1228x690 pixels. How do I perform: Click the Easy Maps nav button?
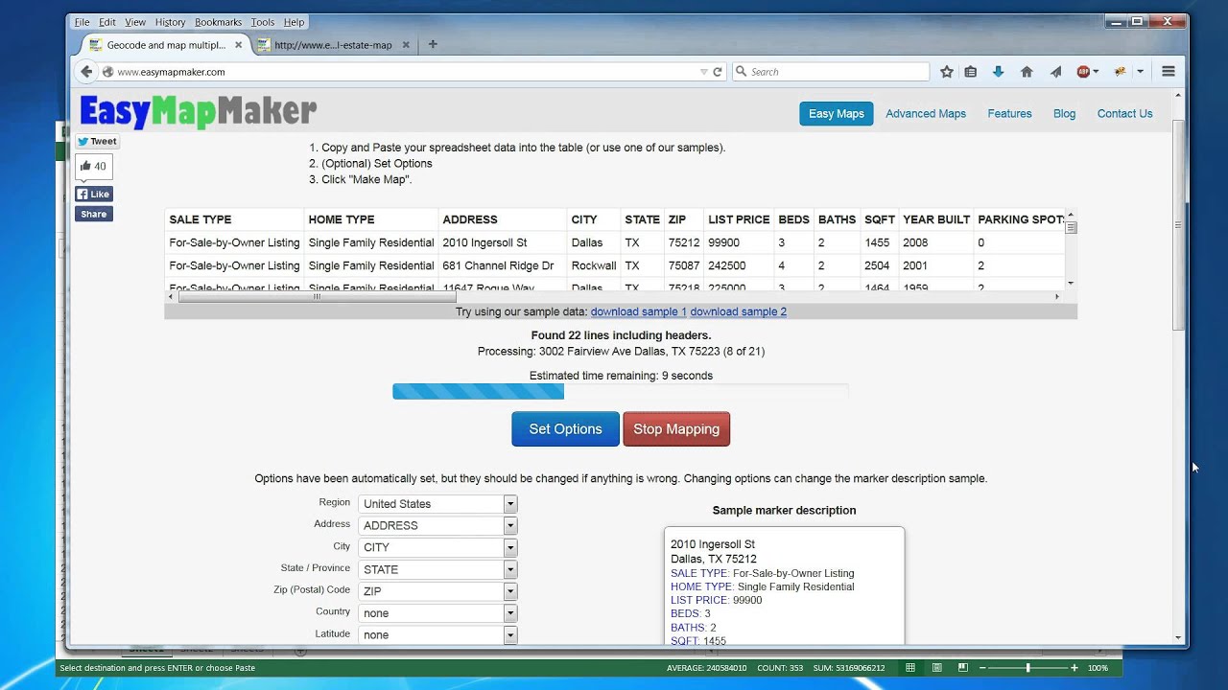point(837,113)
